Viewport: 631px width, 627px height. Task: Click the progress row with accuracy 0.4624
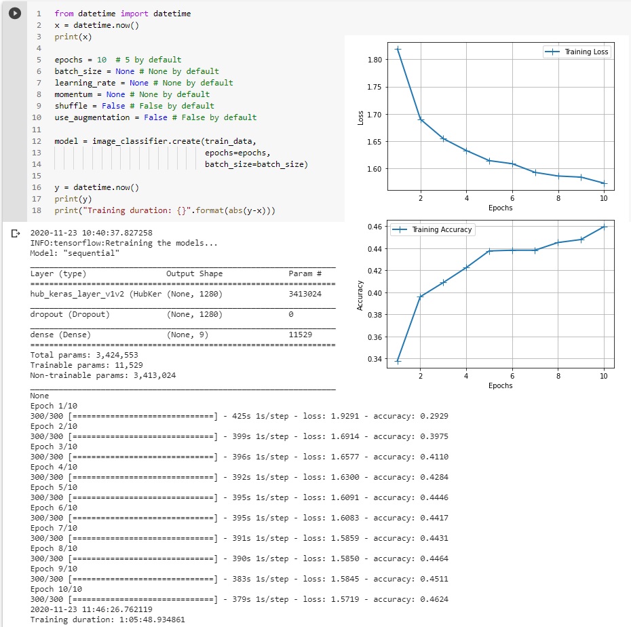(x=239, y=600)
